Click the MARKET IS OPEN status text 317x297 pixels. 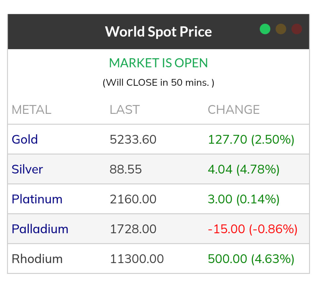[x=158, y=63]
